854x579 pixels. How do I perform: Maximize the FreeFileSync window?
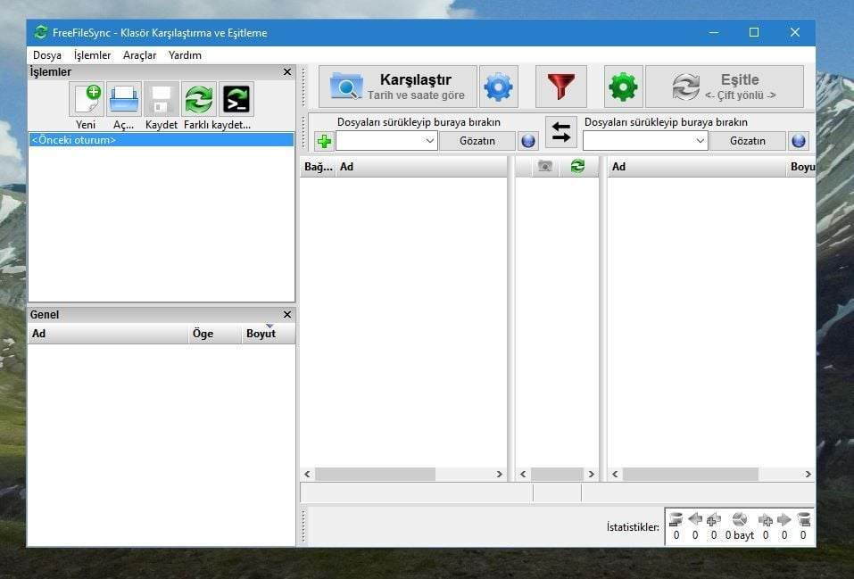point(754,33)
